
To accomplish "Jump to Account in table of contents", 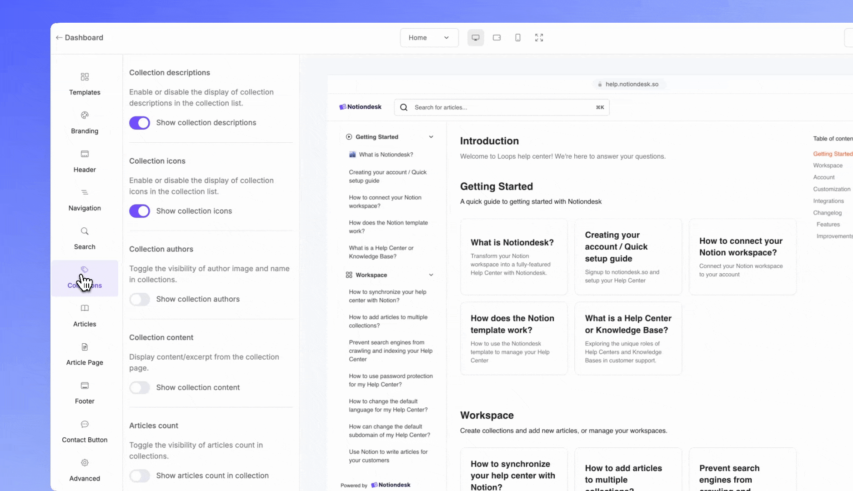I will [x=824, y=177].
